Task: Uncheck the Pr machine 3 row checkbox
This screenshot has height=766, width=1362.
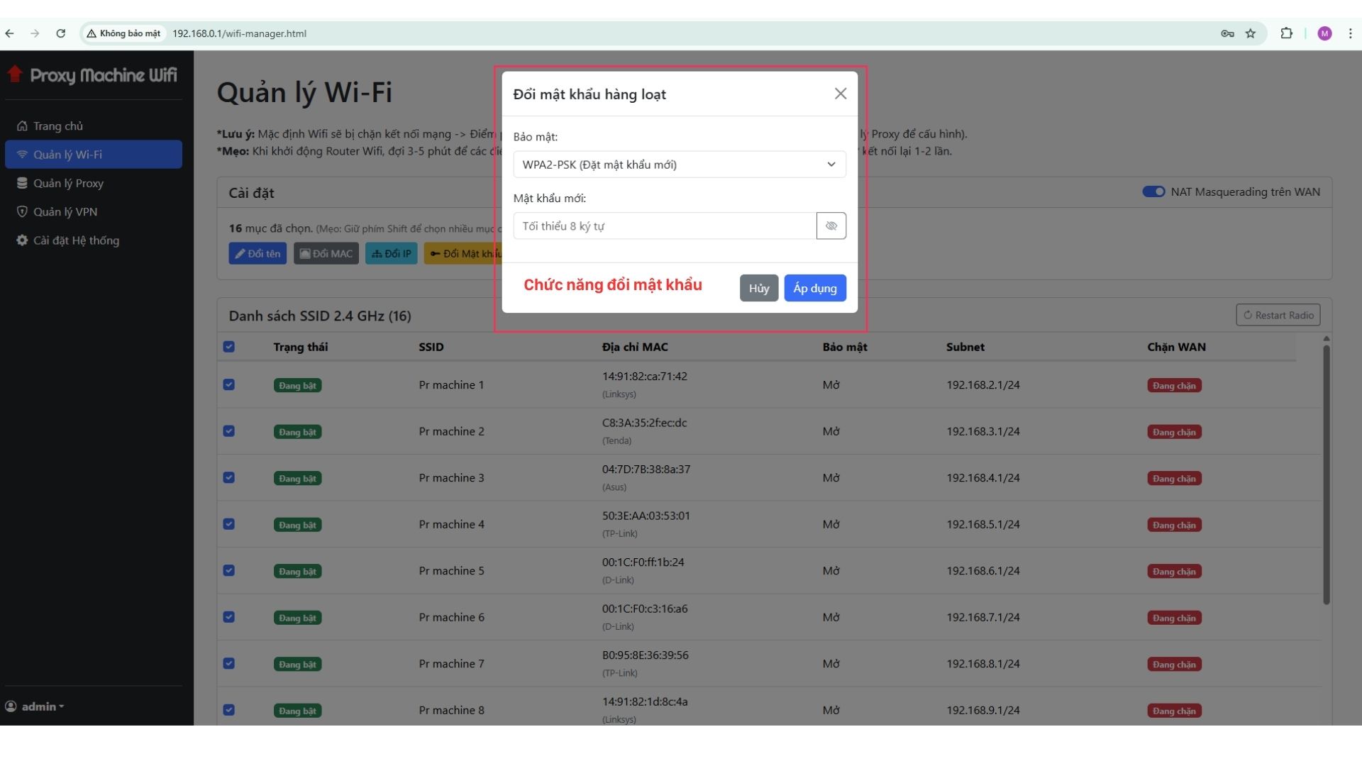Action: coord(228,477)
